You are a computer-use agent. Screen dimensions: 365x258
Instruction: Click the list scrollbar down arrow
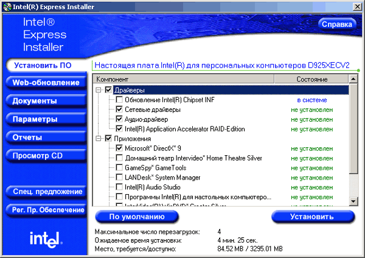point(353,201)
